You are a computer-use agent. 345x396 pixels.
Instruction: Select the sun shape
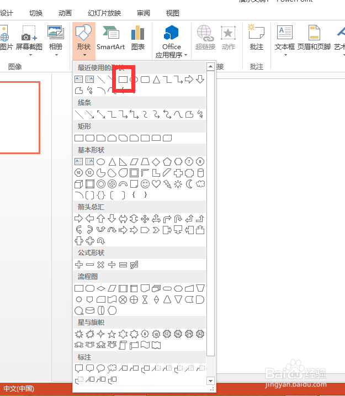point(178,184)
